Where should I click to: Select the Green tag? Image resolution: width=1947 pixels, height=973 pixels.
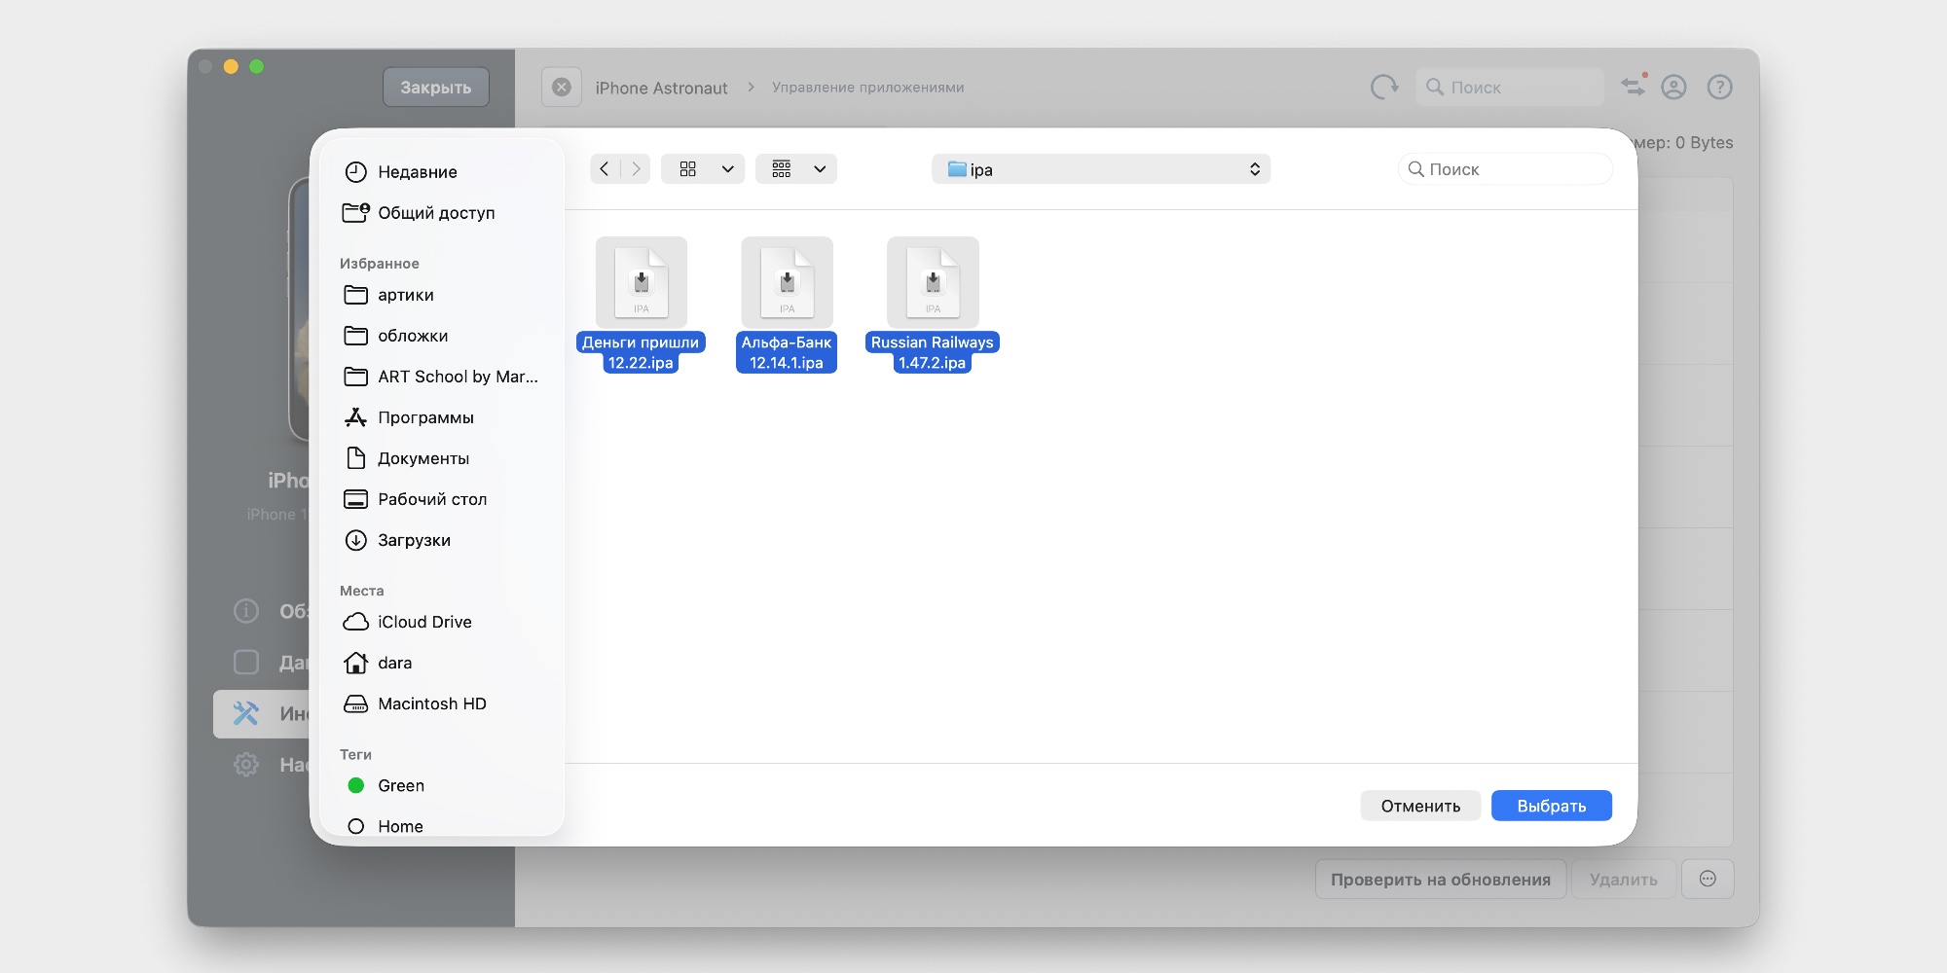click(400, 785)
